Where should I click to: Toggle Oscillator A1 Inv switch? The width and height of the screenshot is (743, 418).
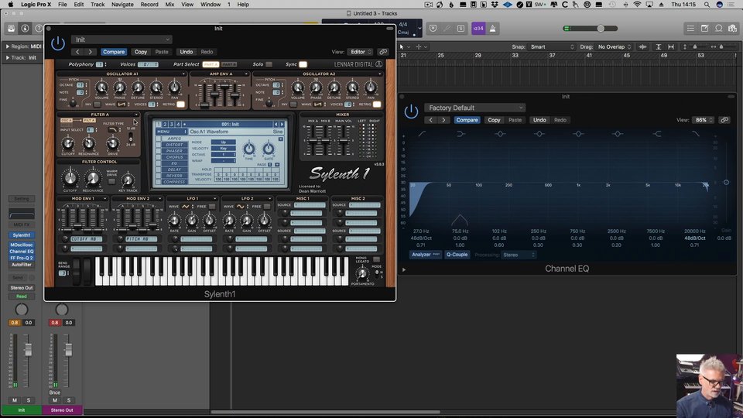coord(98,104)
